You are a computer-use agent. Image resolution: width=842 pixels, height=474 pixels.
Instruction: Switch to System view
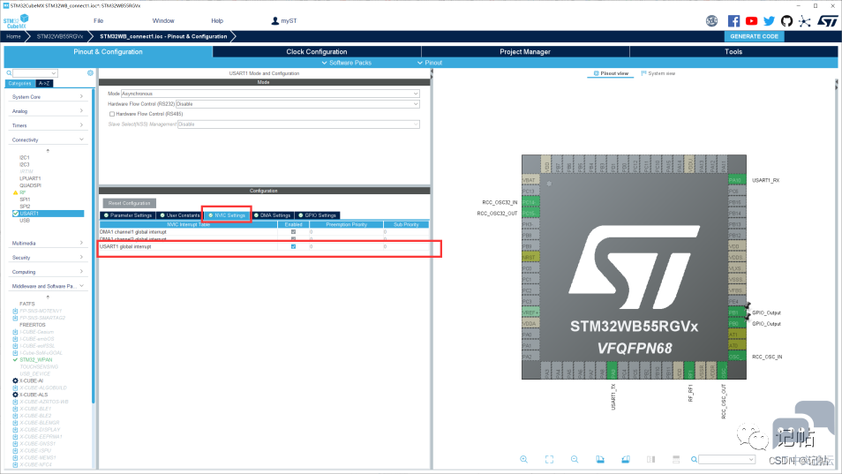[x=658, y=73]
